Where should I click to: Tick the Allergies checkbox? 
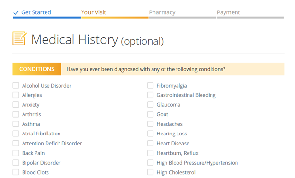[x=16, y=95]
